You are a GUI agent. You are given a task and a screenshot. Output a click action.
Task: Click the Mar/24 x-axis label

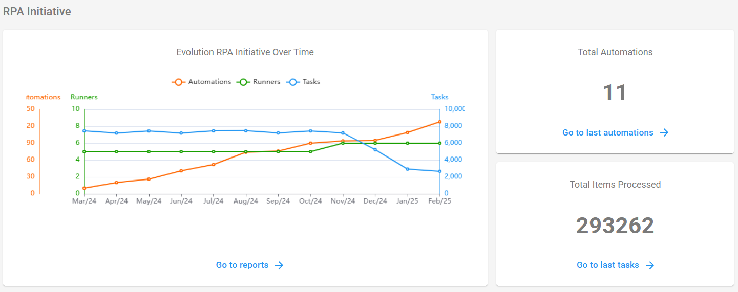[84, 201]
